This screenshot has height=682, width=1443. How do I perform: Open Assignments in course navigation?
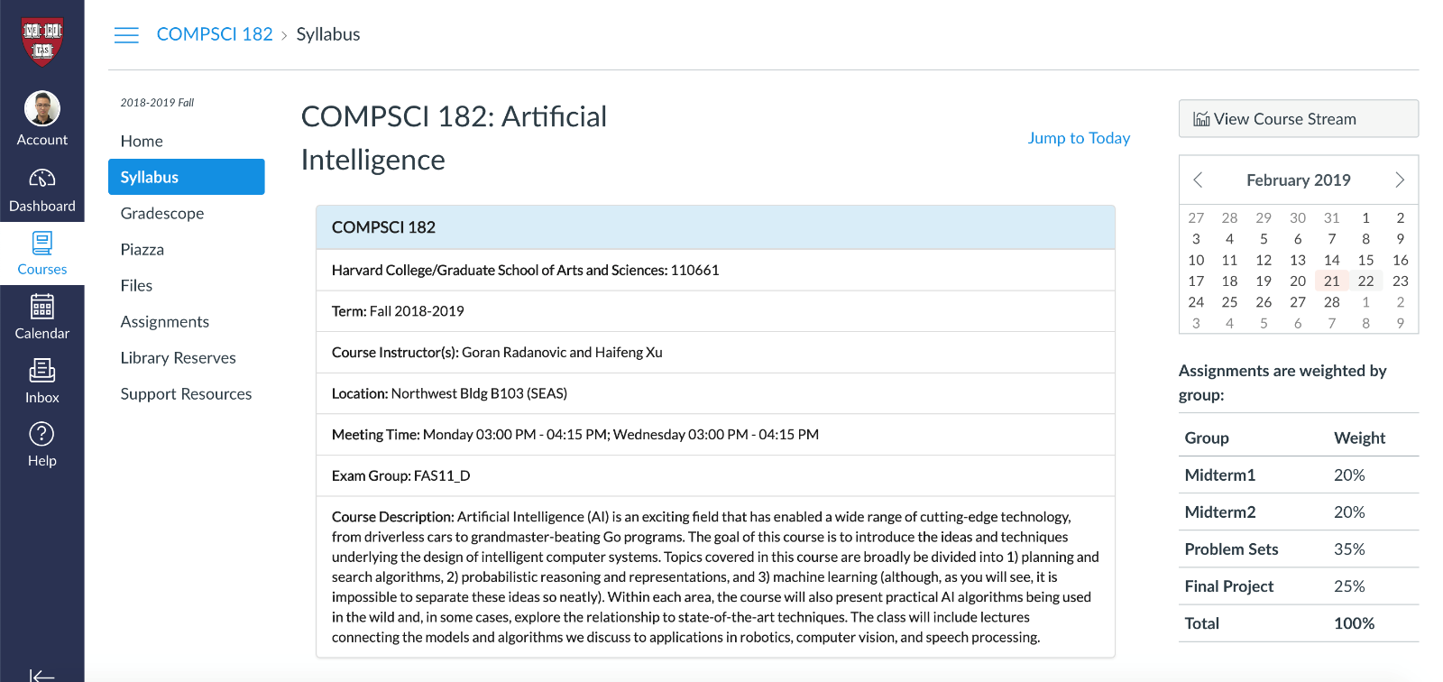pyautogui.click(x=165, y=322)
